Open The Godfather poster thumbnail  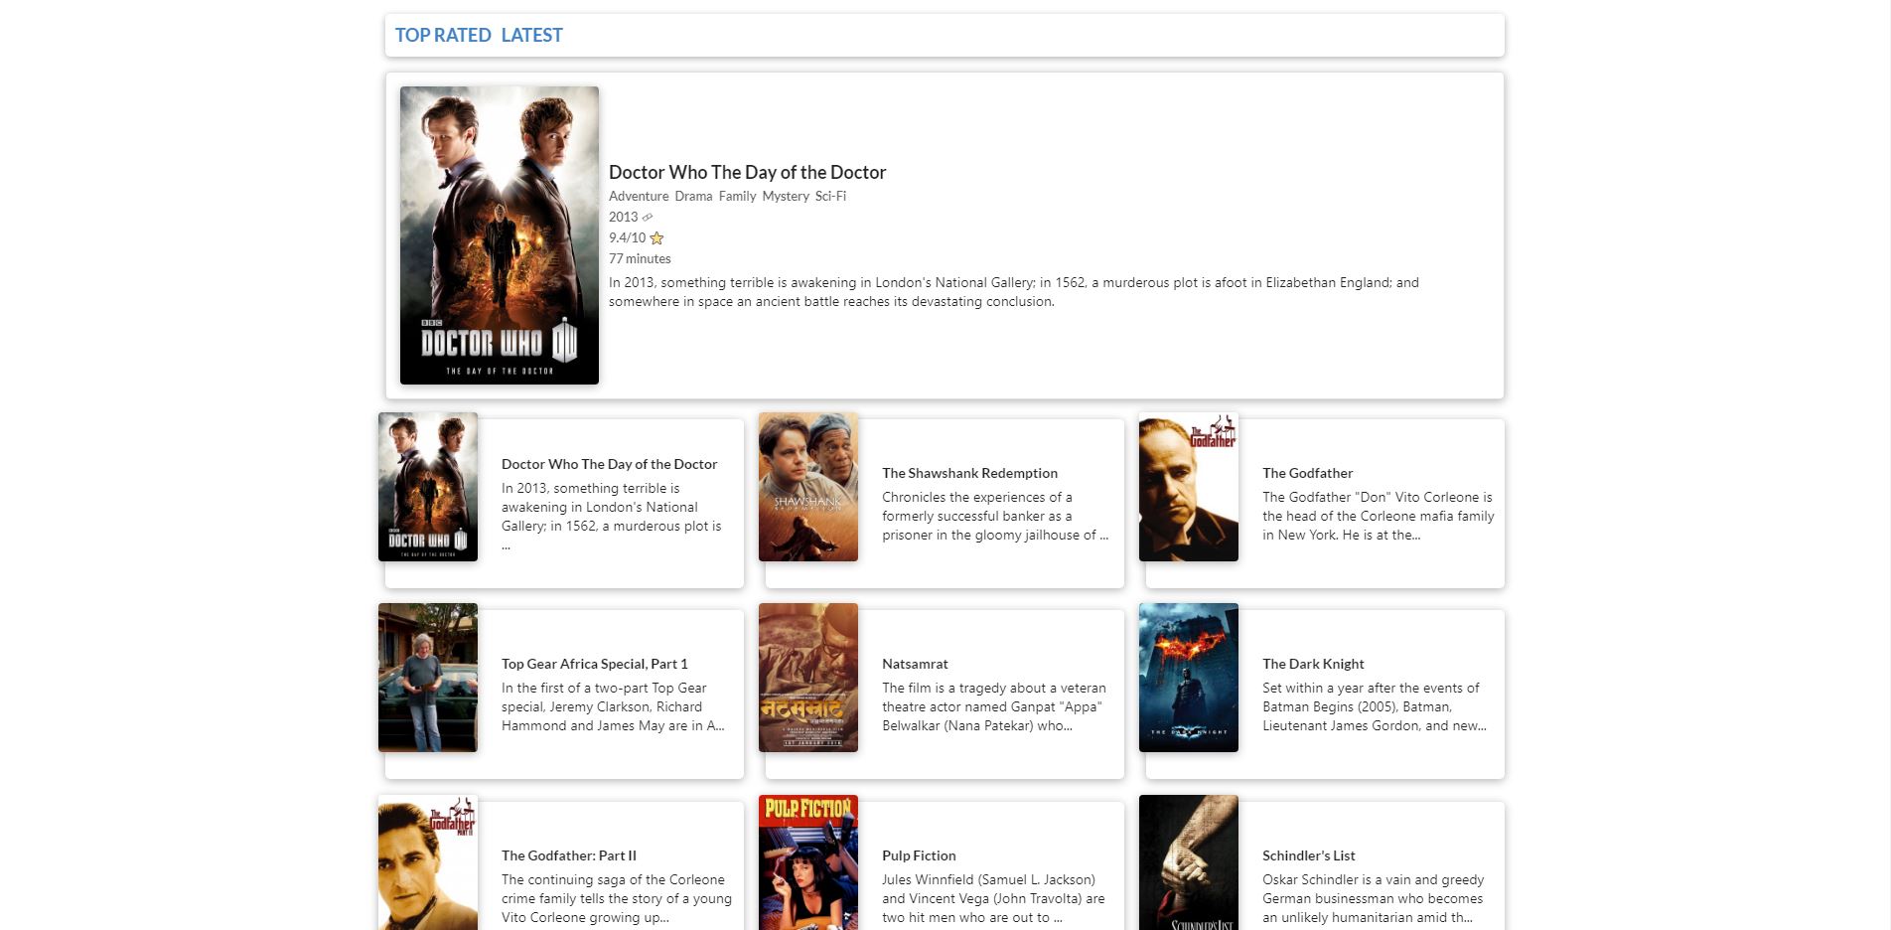tap(1189, 487)
